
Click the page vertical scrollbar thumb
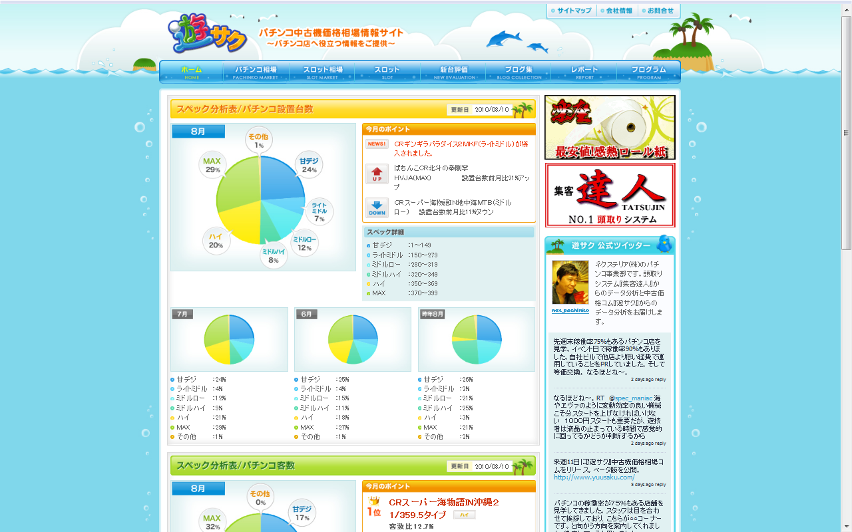pyautogui.click(x=846, y=133)
